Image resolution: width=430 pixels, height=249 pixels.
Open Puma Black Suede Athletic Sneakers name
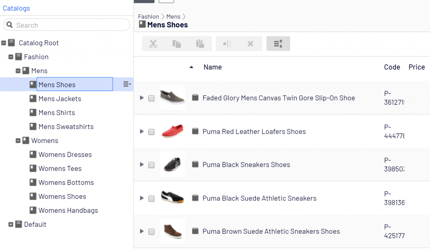tap(260, 198)
